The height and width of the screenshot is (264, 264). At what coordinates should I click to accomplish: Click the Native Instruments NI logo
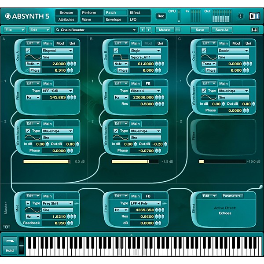(254, 16)
